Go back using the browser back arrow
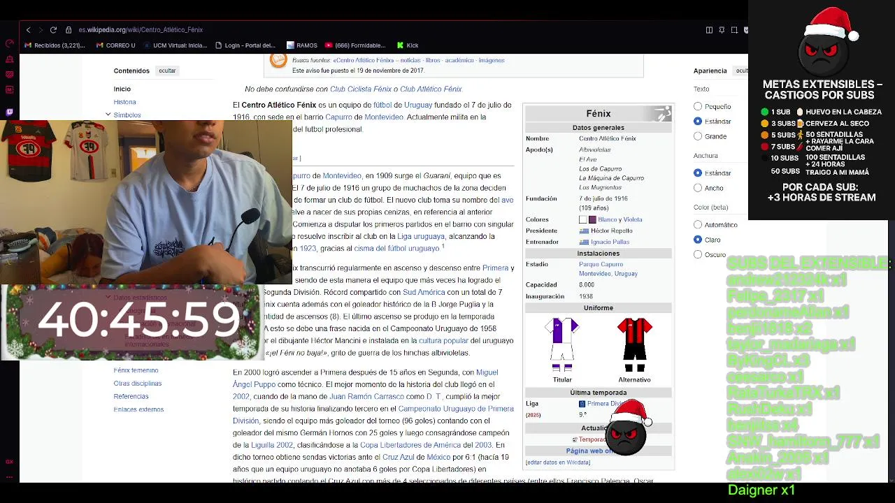 tap(28, 30)
